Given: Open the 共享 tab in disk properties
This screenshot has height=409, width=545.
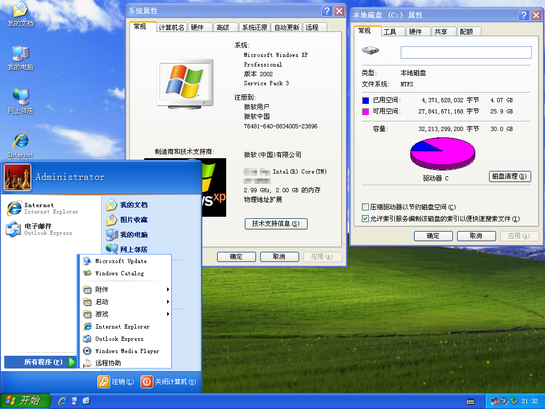Looking at the screenshot, I should coord(444,31).
